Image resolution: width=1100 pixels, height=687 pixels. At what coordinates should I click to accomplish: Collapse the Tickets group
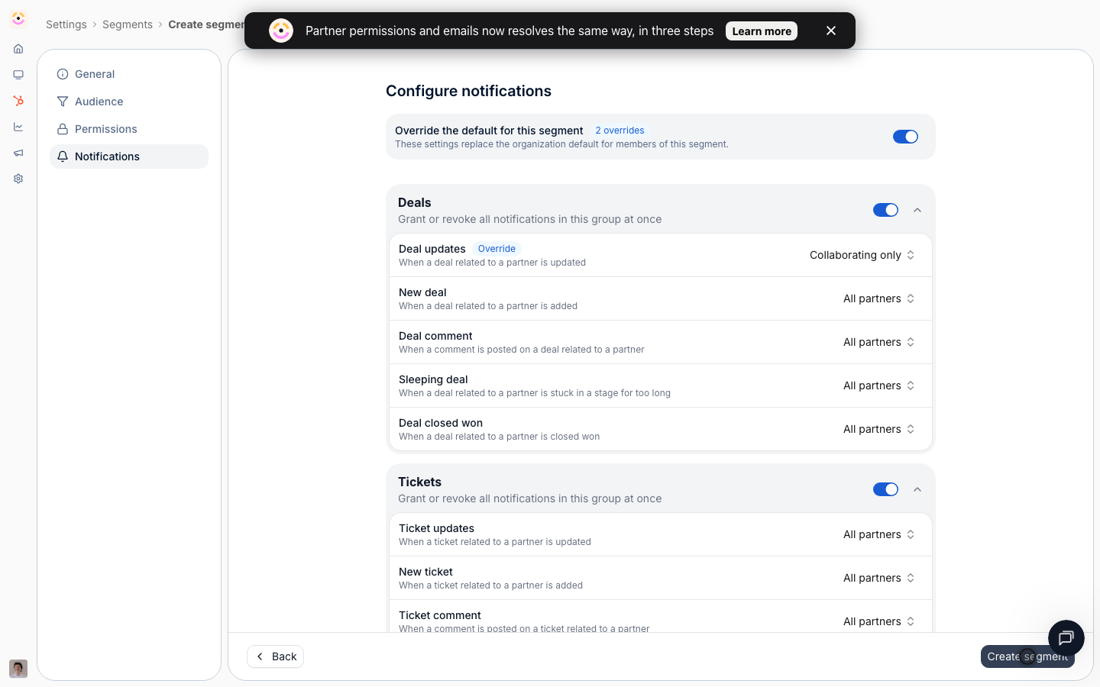pos(917,489)
